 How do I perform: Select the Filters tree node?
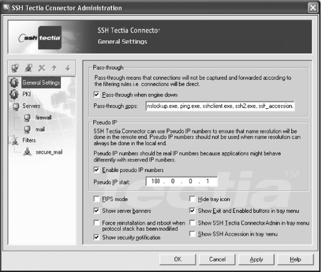[29, 140]
